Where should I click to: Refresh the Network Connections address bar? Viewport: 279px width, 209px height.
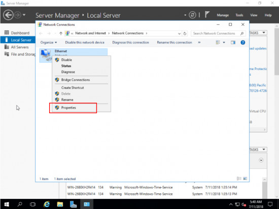[x=185, y=33]
